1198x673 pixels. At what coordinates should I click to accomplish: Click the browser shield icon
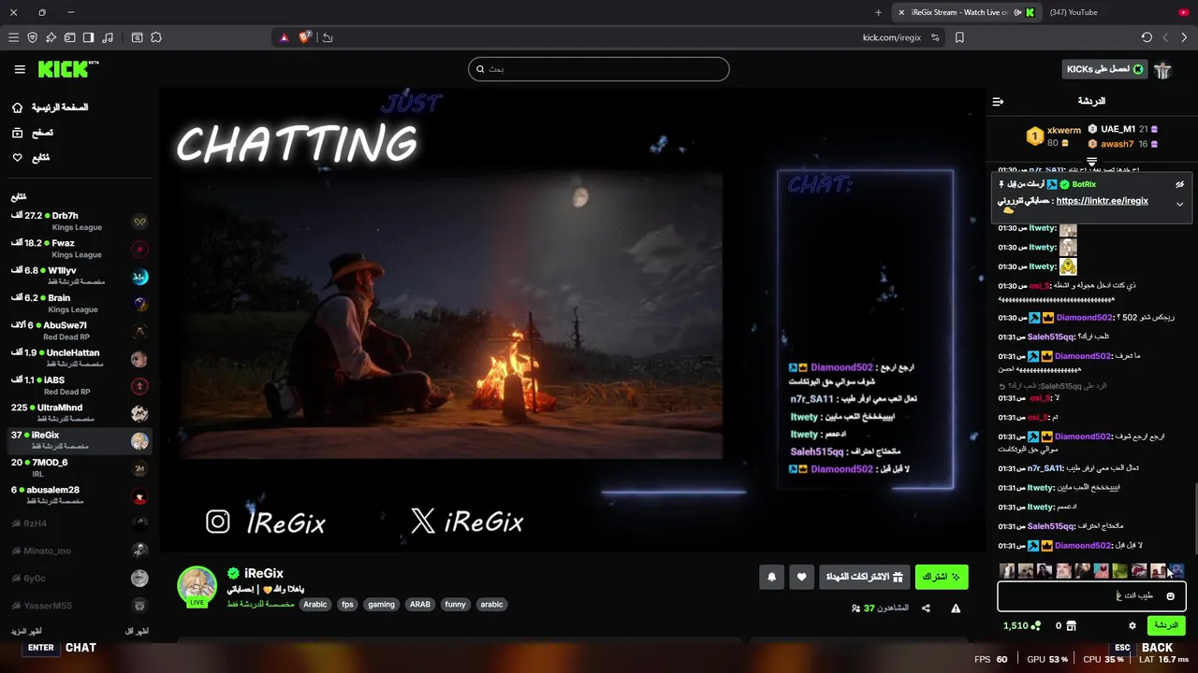coord(32,37)
